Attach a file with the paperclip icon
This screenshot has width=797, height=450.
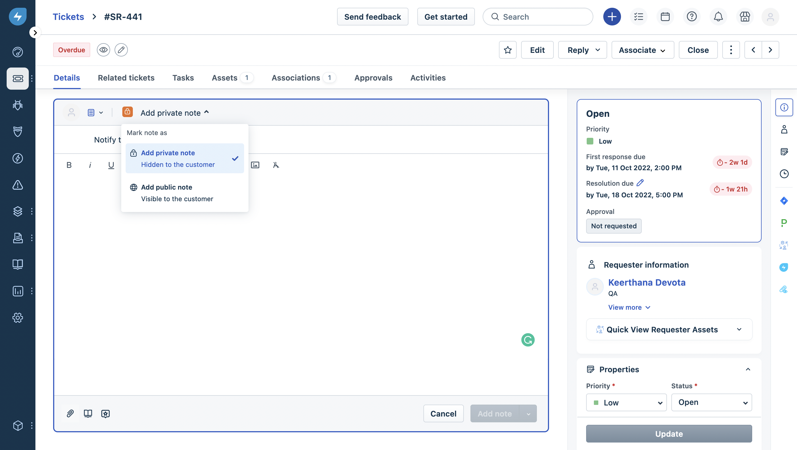coord(70,413)
